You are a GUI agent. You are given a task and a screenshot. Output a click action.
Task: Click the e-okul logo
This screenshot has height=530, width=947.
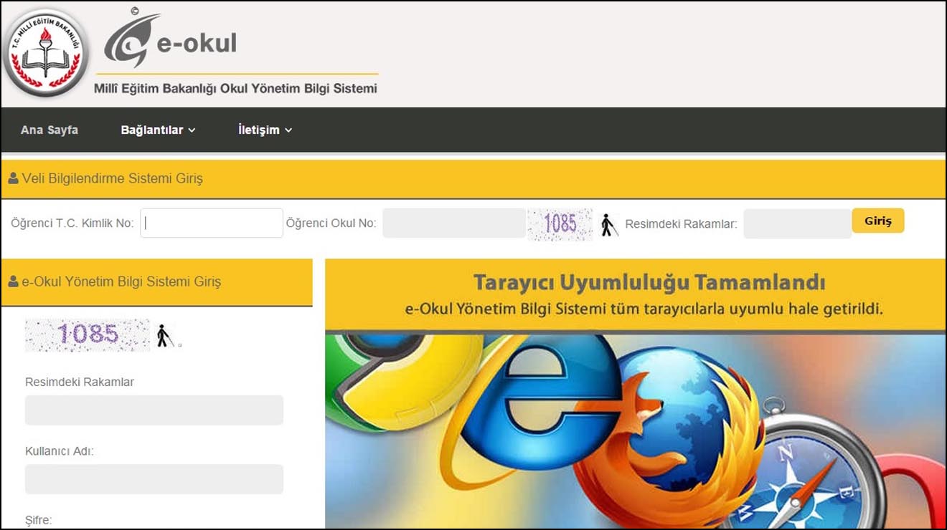tap(170, 39)
